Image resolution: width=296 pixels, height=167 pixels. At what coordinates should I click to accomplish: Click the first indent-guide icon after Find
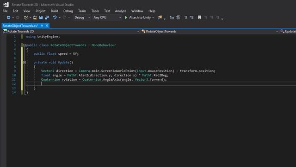(172, 18)
